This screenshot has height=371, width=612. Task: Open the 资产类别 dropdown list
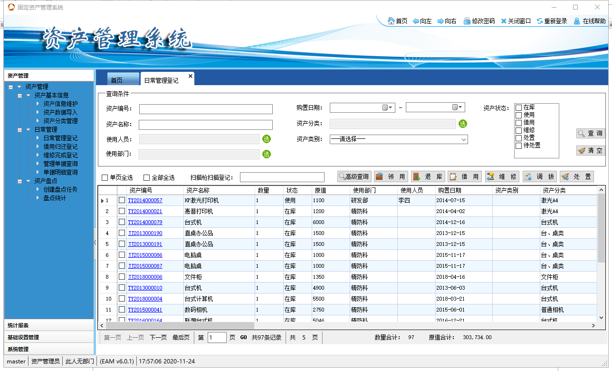464,139
